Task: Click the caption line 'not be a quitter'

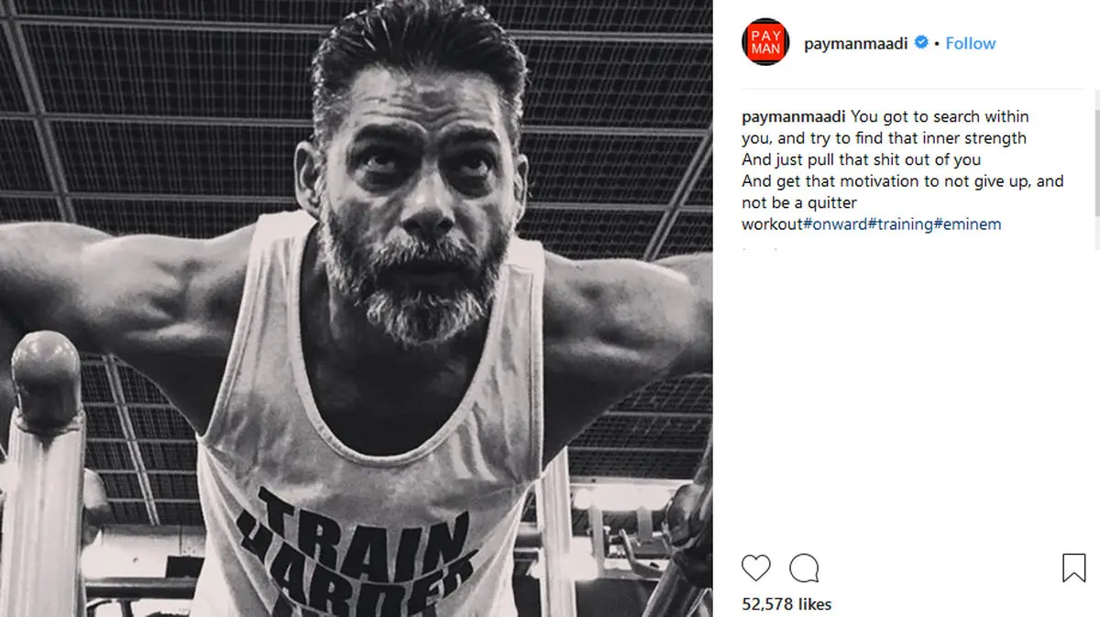Action: 799,203
